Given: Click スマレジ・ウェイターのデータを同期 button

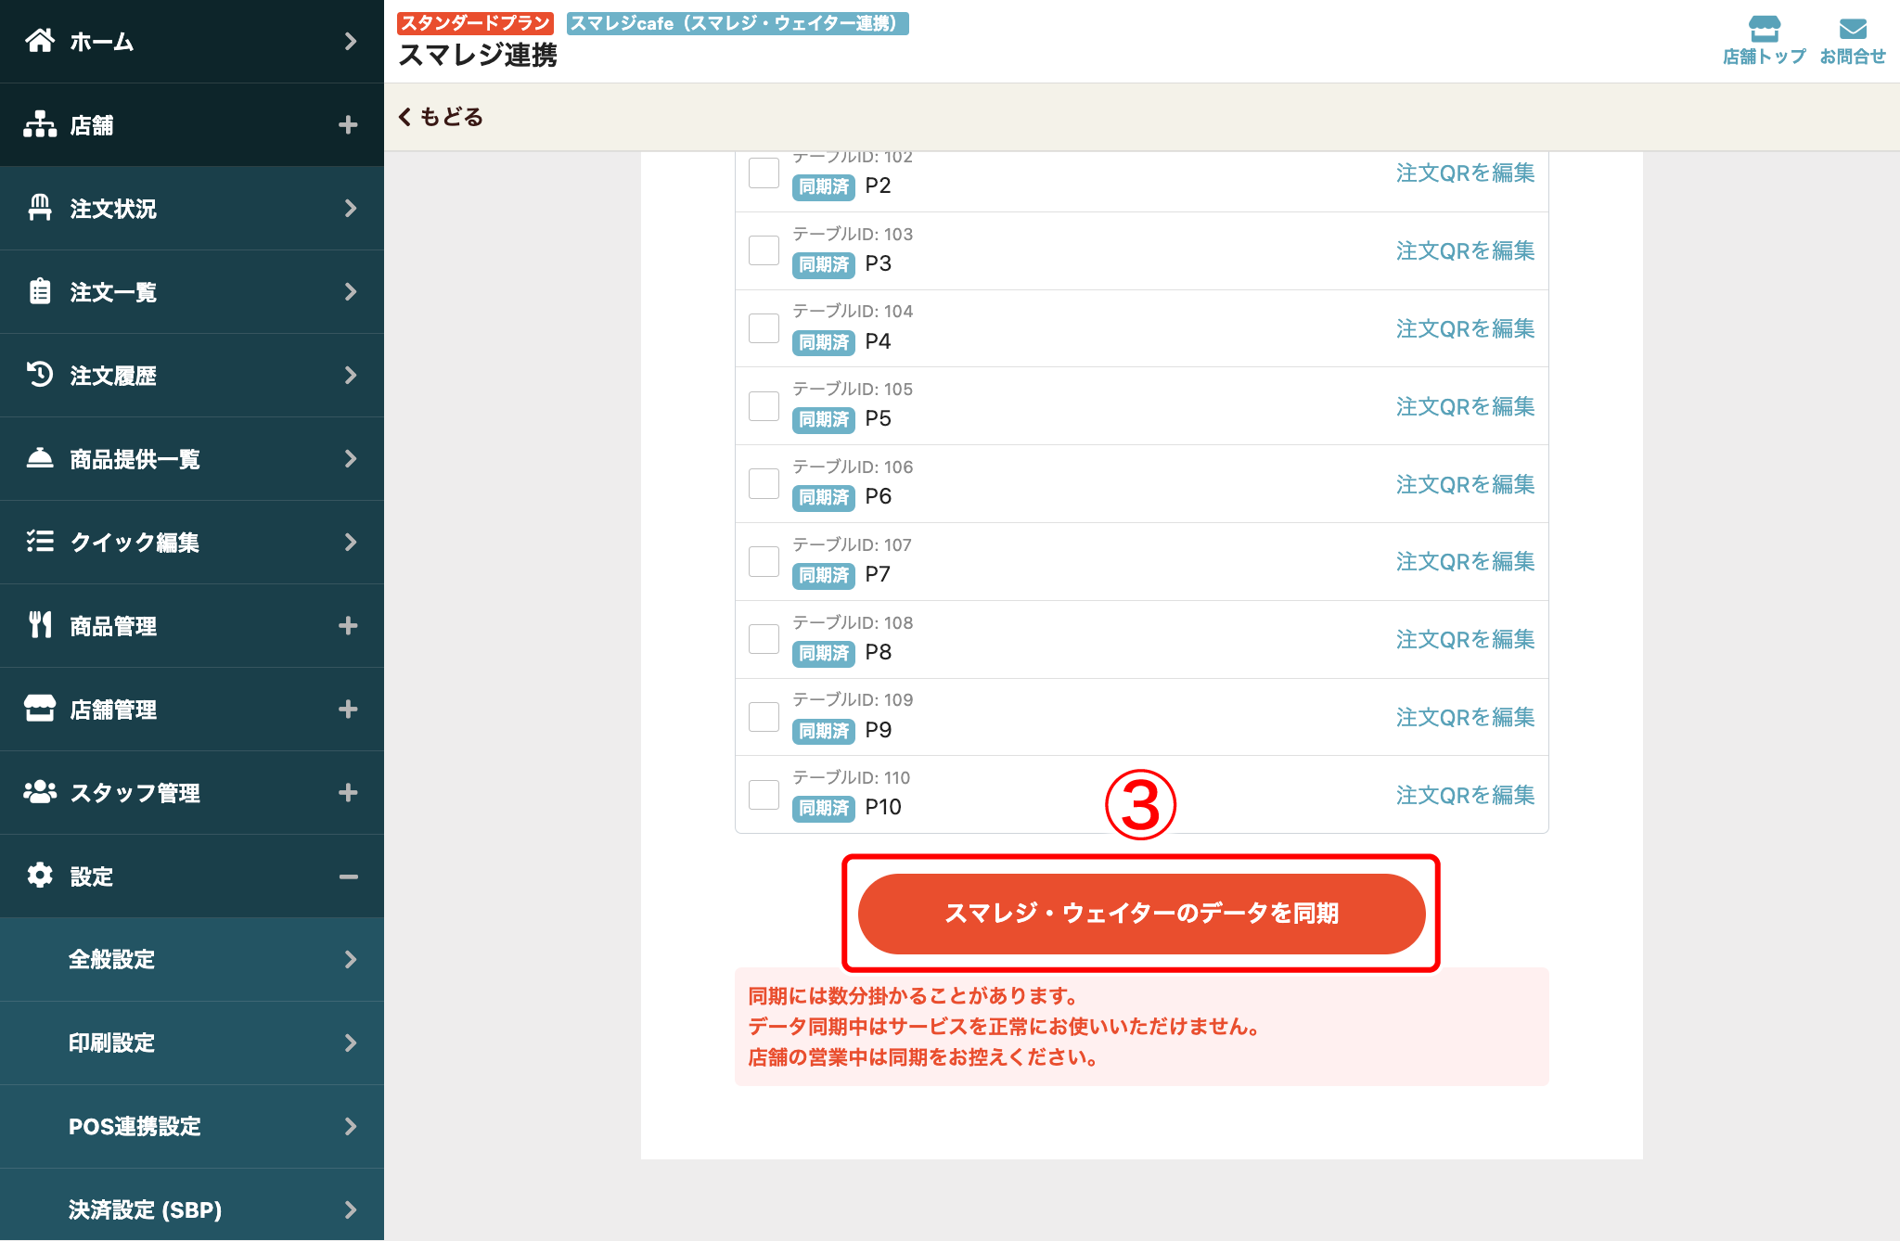Looking at the screenshot, I should click(x=1141, y=914).
